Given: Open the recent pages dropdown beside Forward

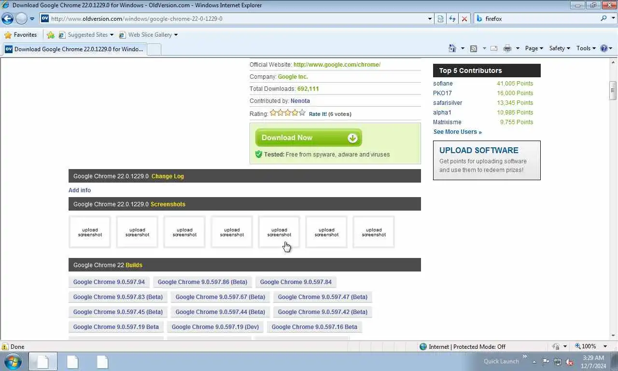Looking at the screenshot, I should [32, 19].
